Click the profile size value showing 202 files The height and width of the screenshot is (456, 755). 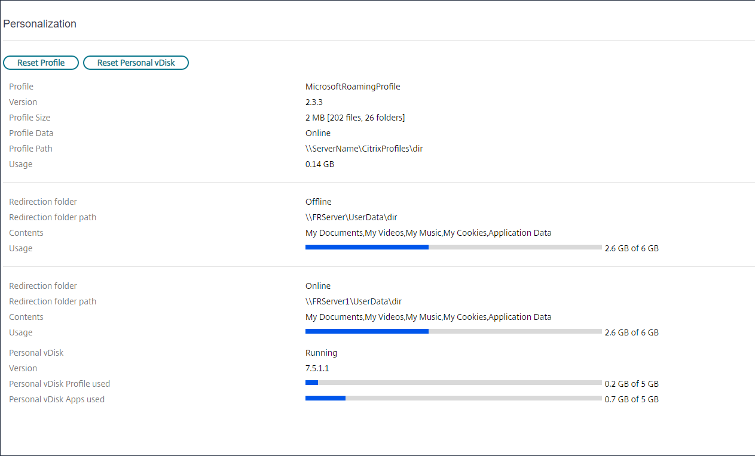tap(355, 118)
